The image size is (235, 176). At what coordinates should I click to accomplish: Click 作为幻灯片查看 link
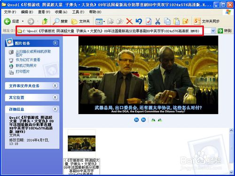click(28, 60)
